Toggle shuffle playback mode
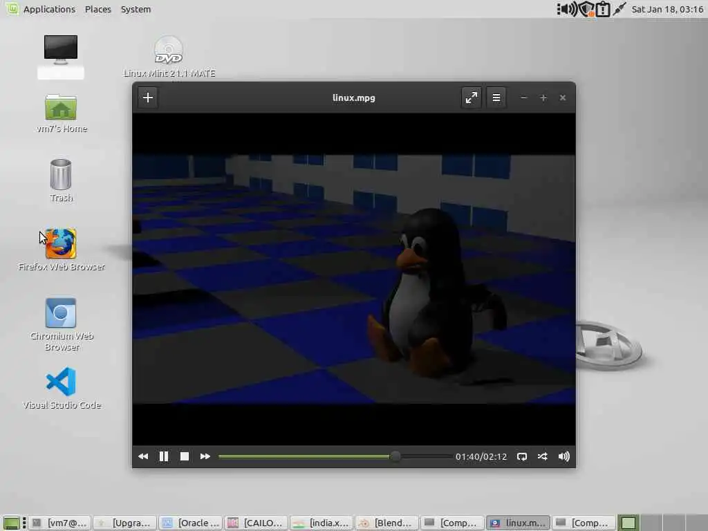Viewport: 708px width, 531px height. [x=543, y=456]
